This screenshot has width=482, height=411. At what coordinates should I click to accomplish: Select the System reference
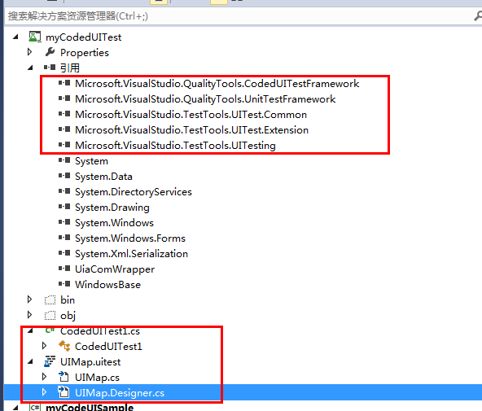click(92, 161)
